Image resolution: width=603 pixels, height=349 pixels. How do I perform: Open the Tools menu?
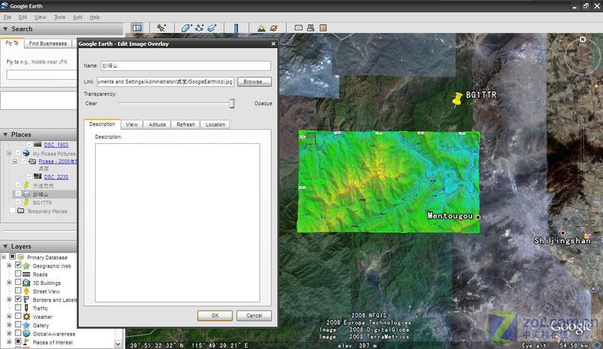60,17
